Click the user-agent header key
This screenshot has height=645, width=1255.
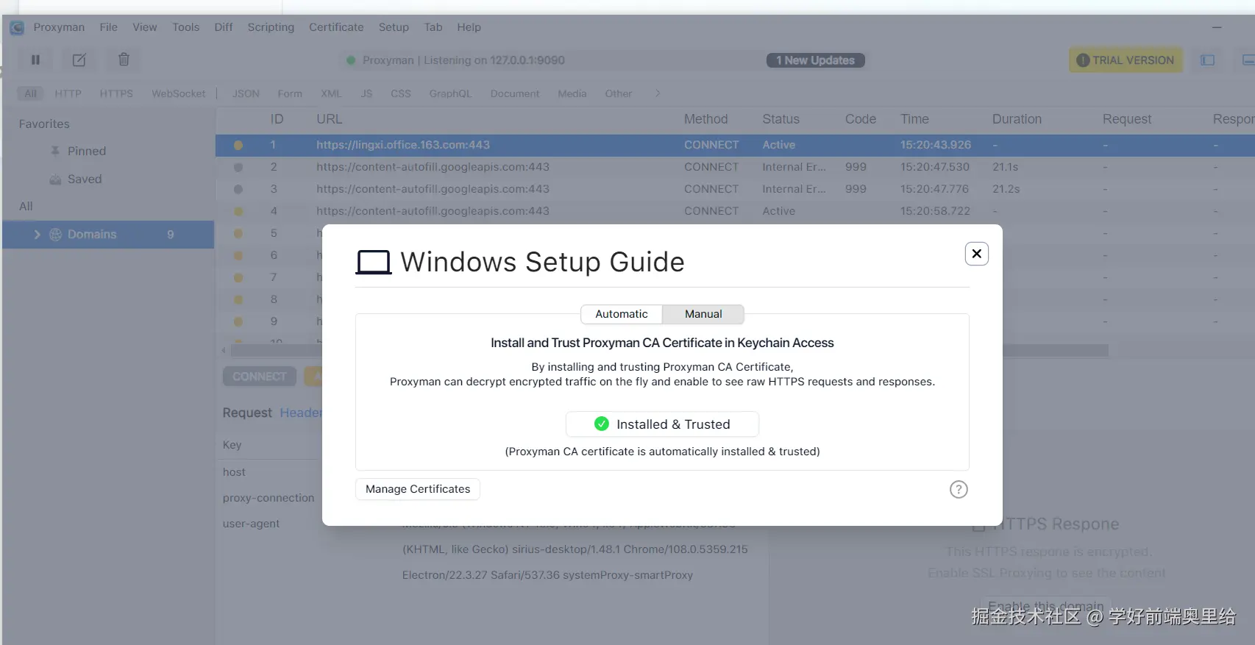click(251, 524)
